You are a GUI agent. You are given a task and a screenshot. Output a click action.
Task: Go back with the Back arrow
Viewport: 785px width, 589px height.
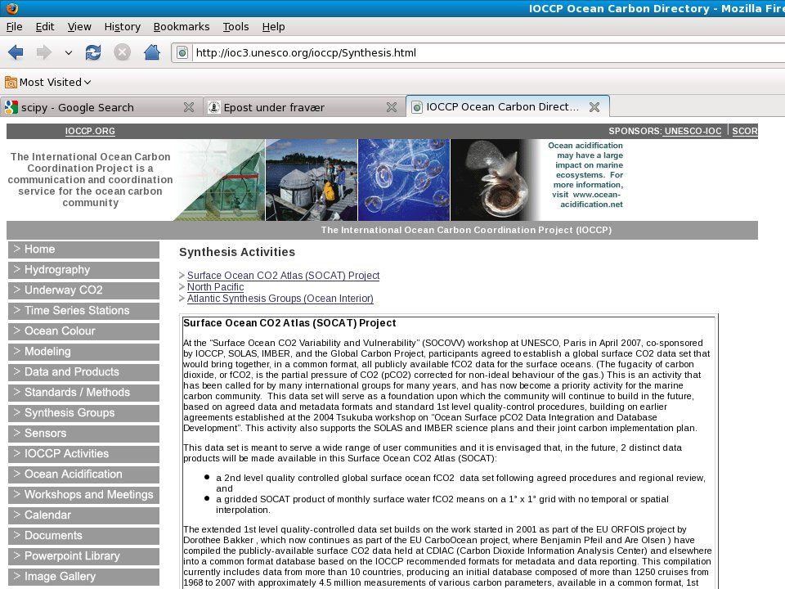(16, 52)
